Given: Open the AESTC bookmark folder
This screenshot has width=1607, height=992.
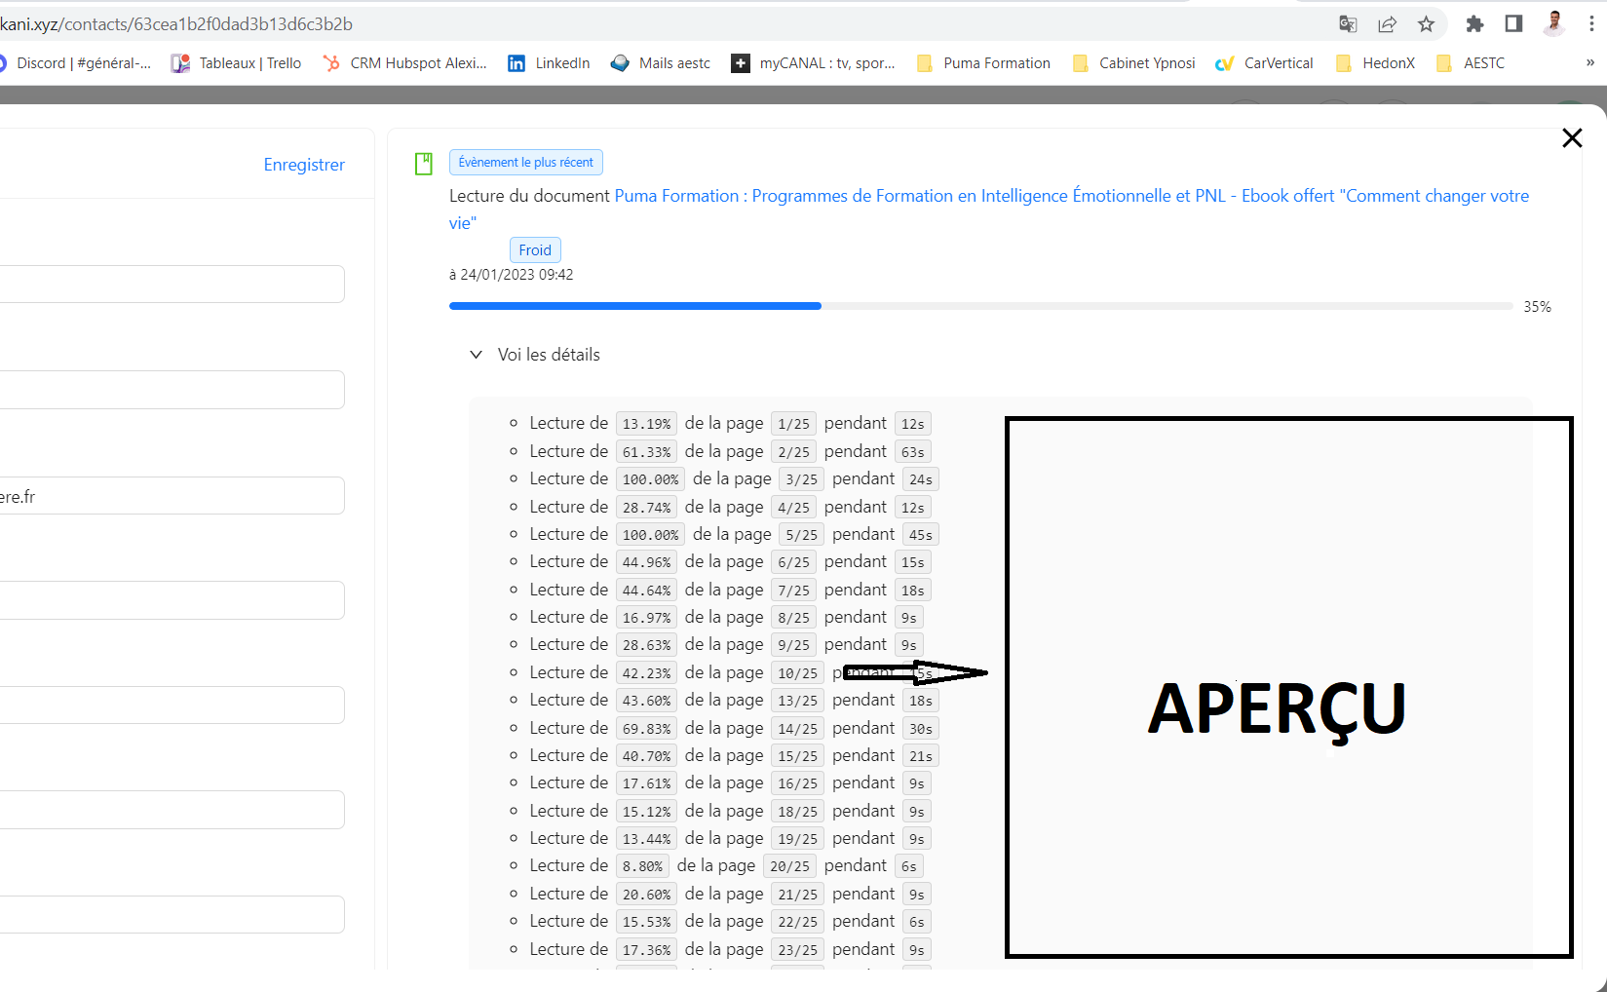Looking at the screenshot, I should [1471, 63].
